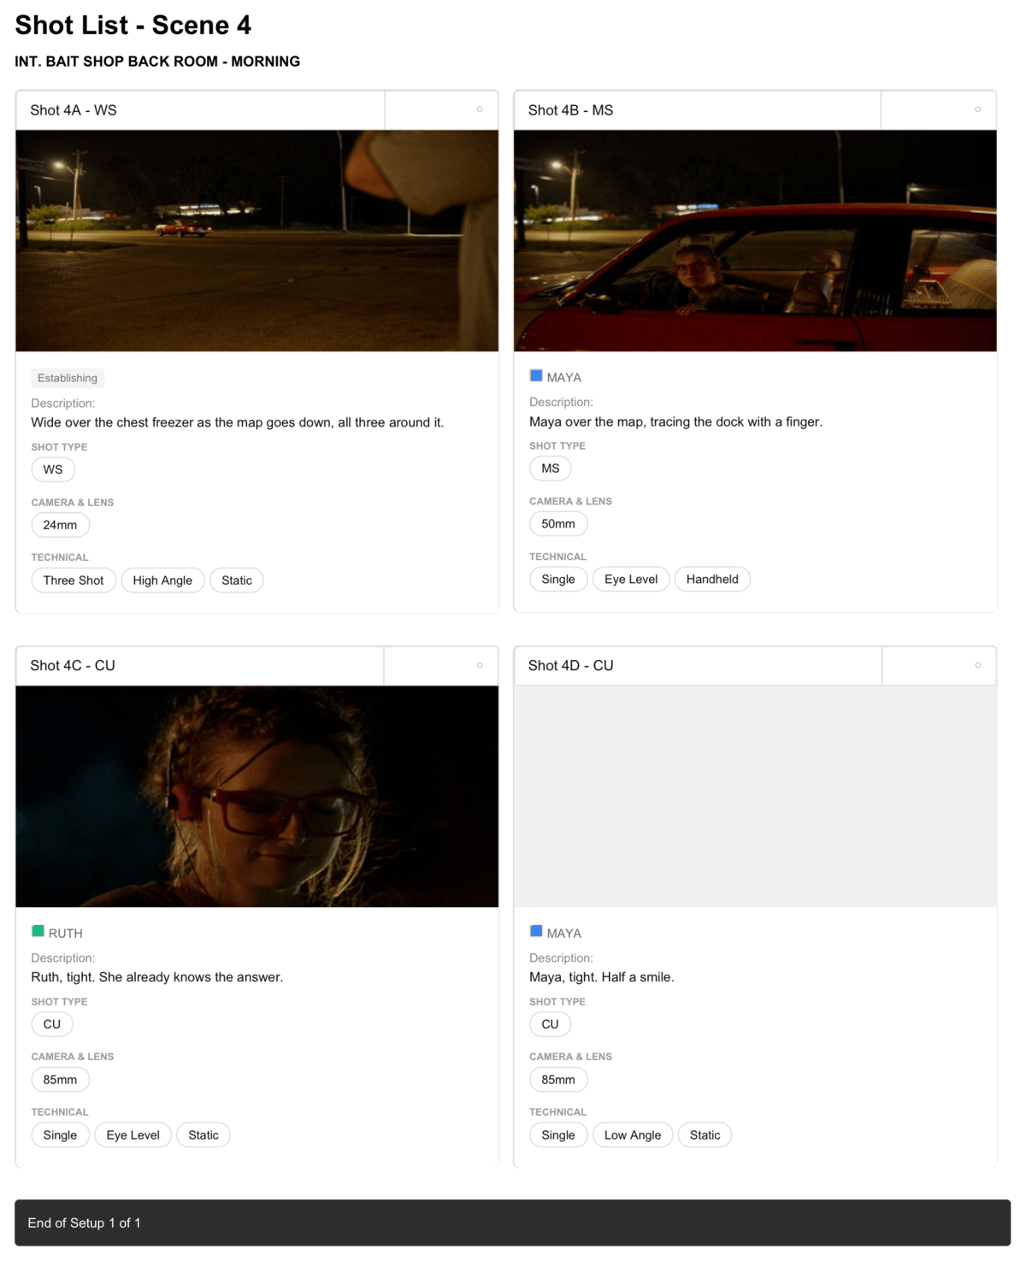Click the Shot 4C - CU title field
1026x1261 pixels.
(x=200, y=666)
